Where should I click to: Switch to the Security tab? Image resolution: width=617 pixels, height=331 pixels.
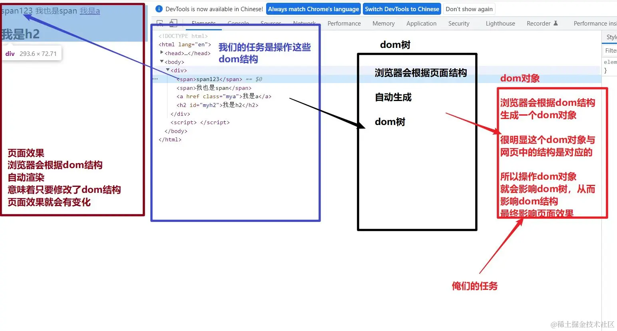pos(459,23)
